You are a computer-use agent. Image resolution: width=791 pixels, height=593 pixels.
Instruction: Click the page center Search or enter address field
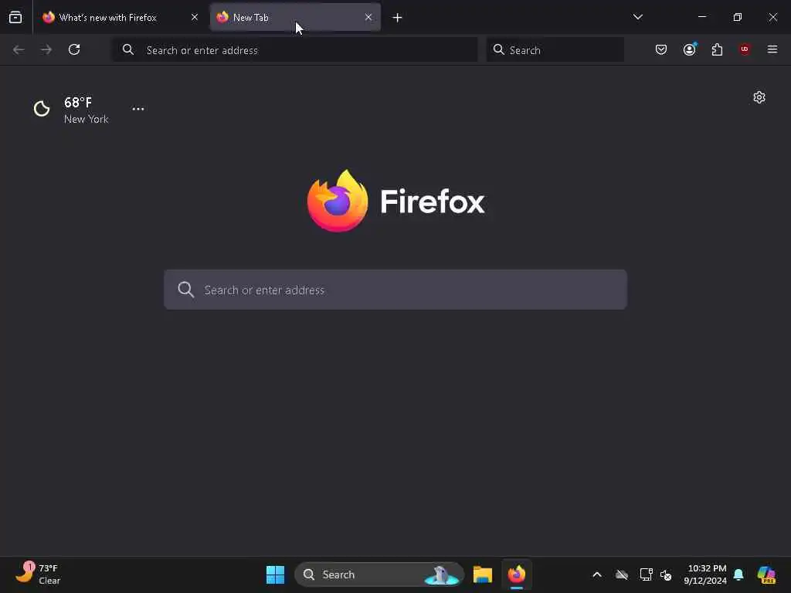click(x=395, y=290)
